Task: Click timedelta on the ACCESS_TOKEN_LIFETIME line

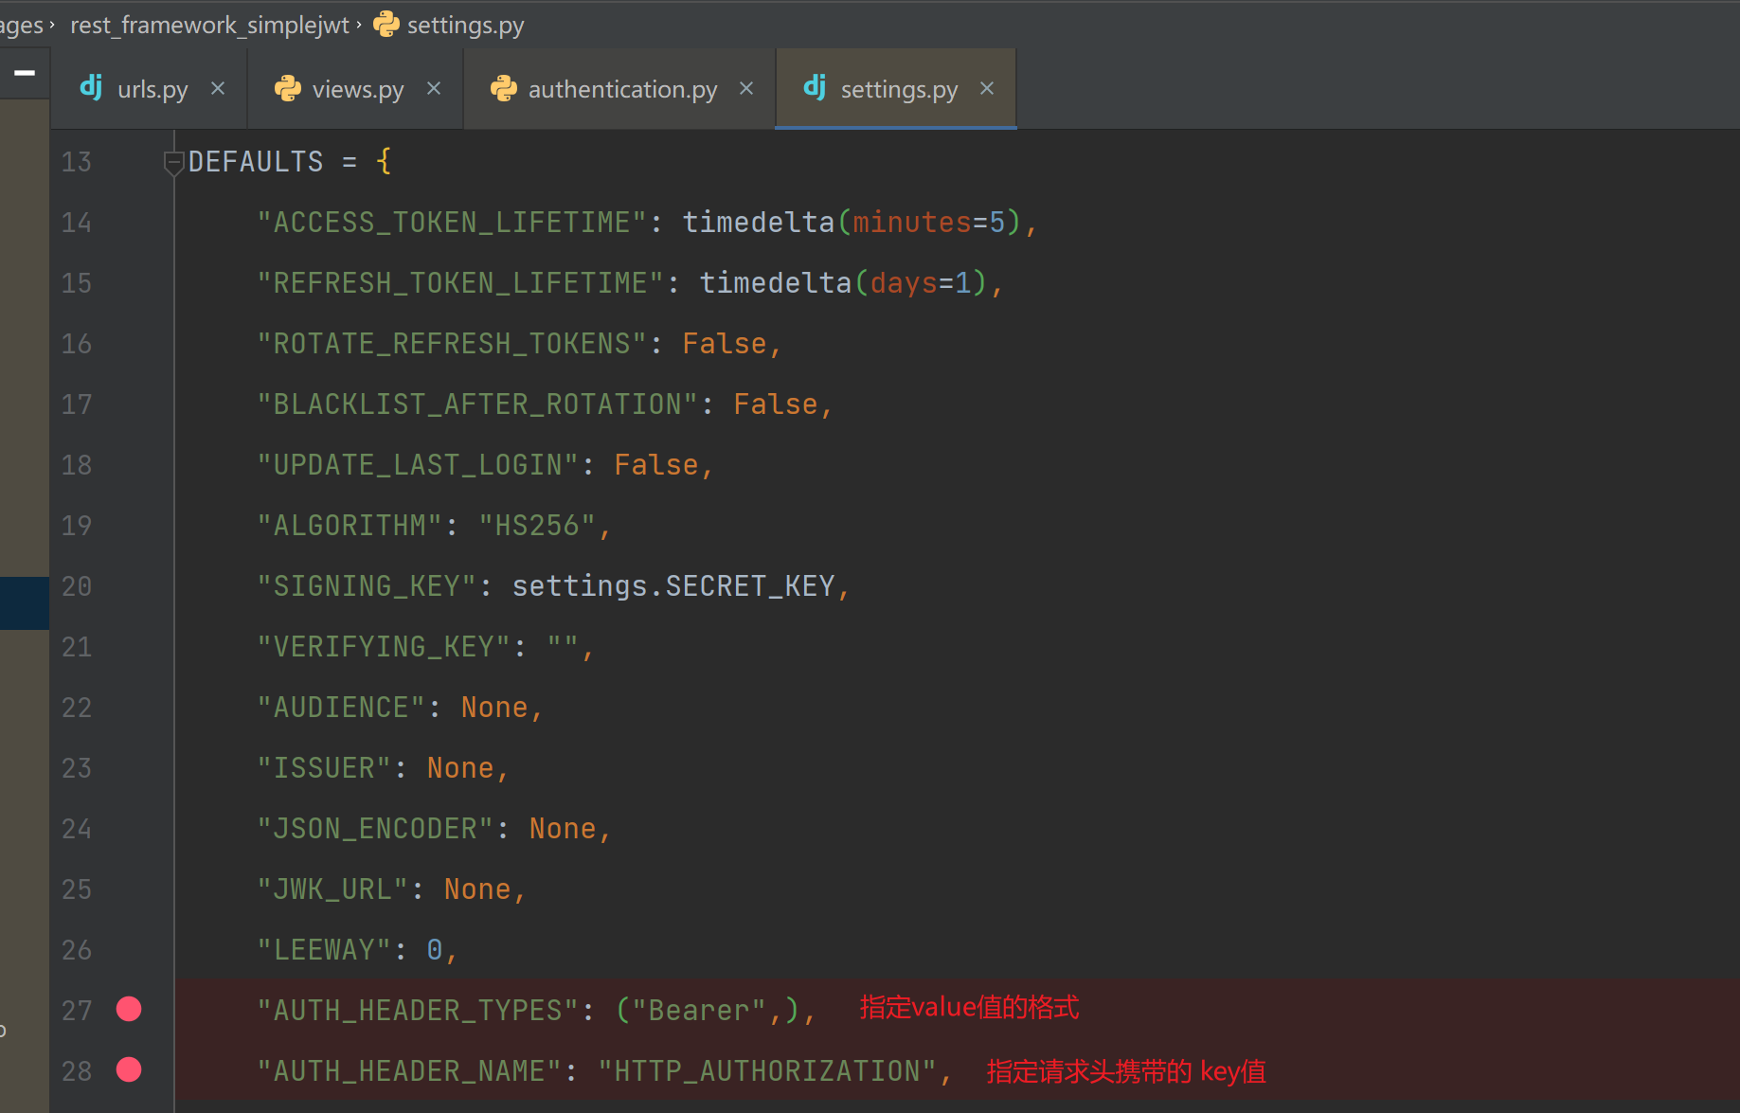Action: pos(759,223)
